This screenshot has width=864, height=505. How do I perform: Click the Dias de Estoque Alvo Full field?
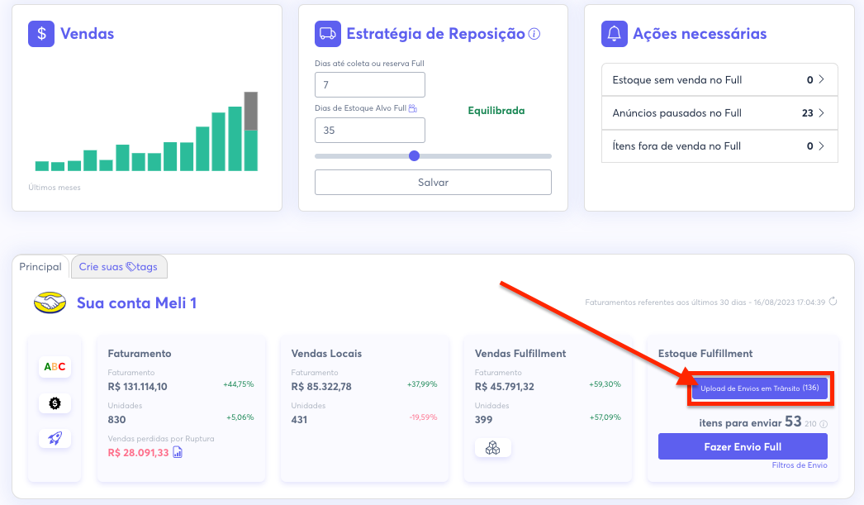(370, 130)
